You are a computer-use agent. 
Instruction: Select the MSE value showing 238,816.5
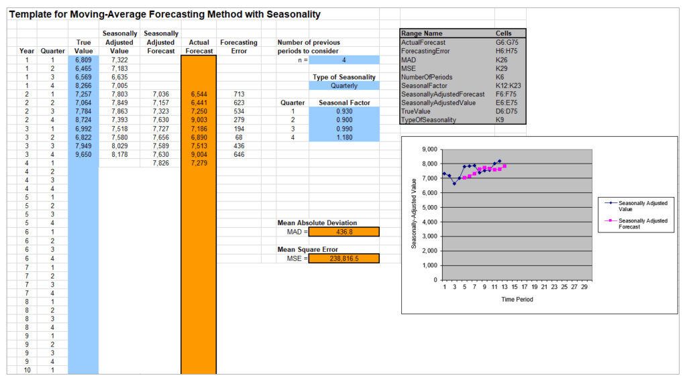(343, 257)
